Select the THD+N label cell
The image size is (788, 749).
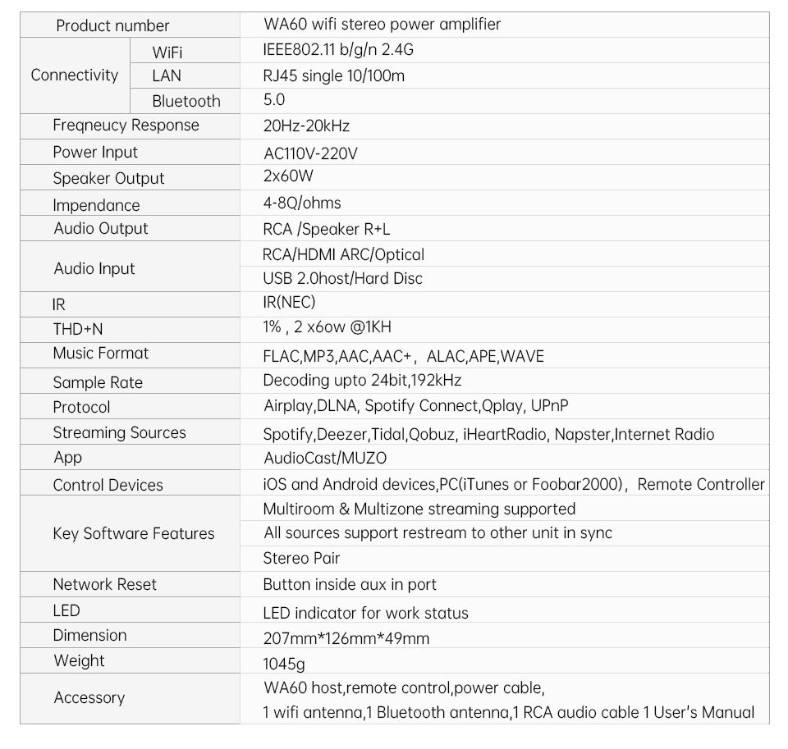(131, 330)
